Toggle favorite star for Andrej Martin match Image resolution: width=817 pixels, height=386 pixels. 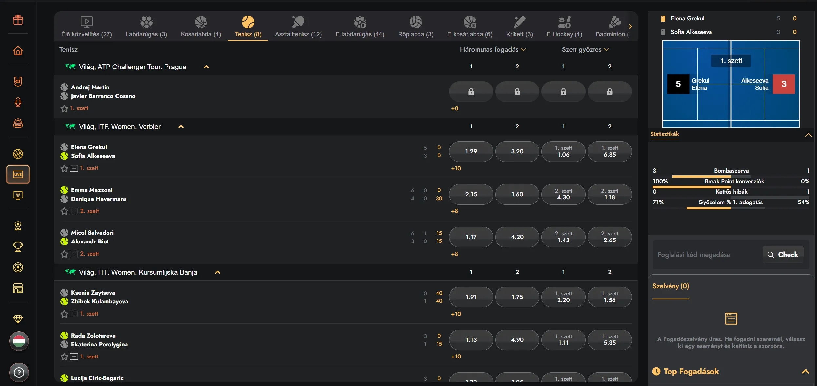click(x=64, y=108)
